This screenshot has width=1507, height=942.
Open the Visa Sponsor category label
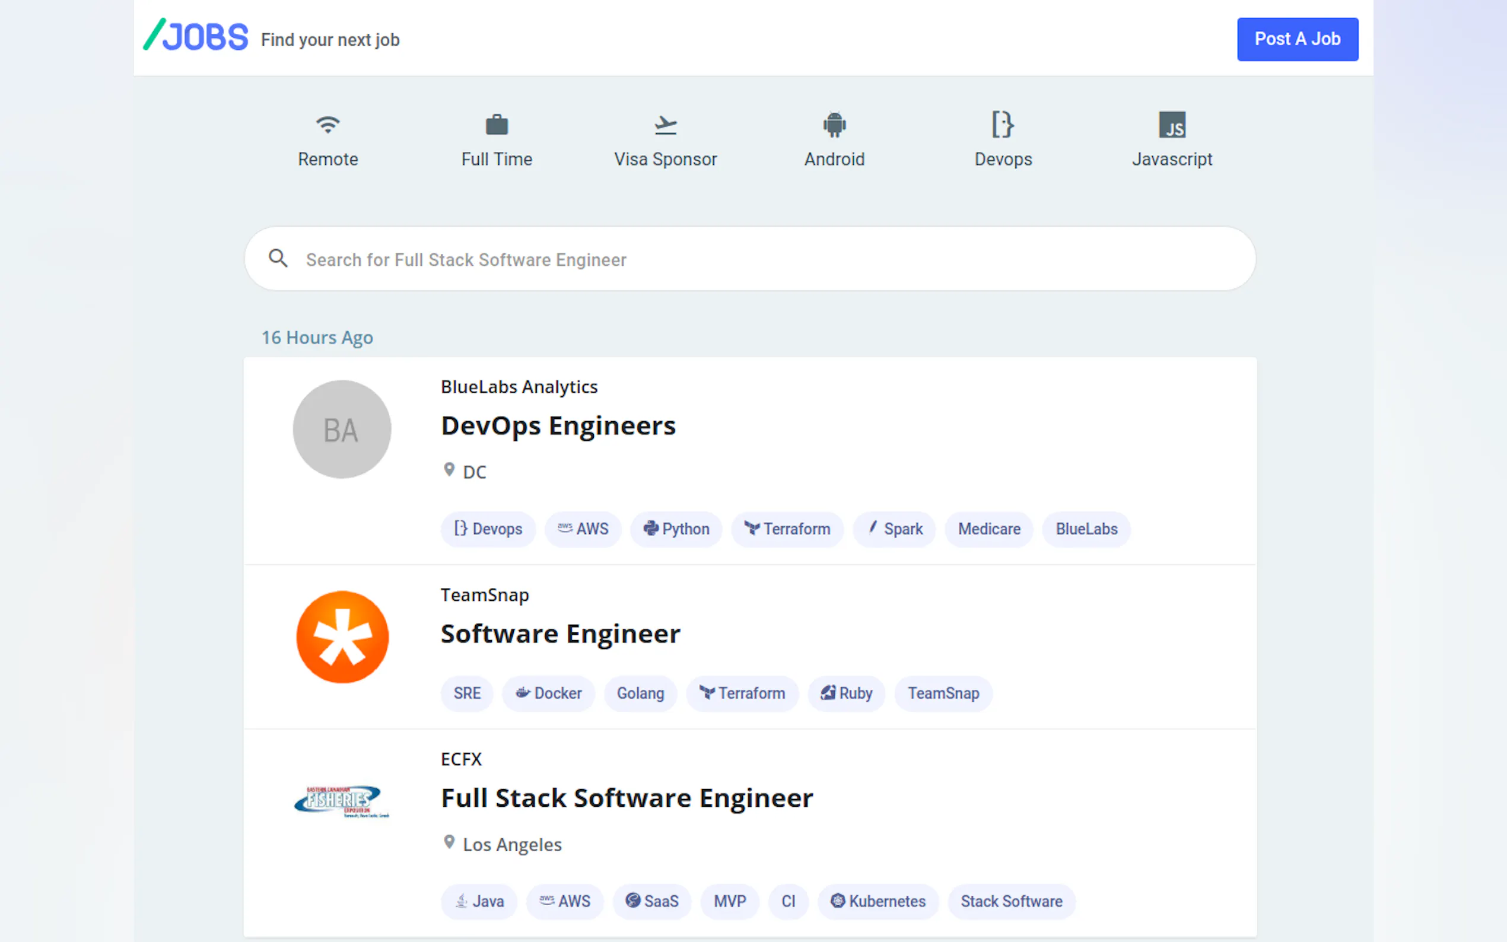(x=665, y=160)
